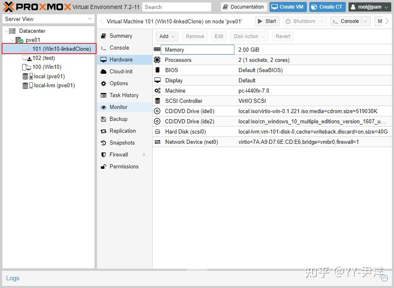The image size is (394, 288).
Task: Select VM 101 (Win10-linkedClone) in tree
Action: [49, 49]
